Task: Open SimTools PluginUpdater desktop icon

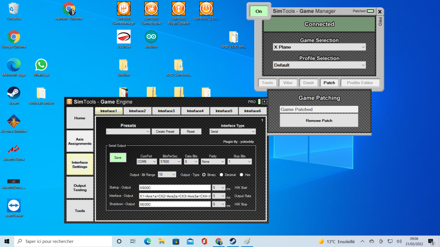Action: click(179, 13)
